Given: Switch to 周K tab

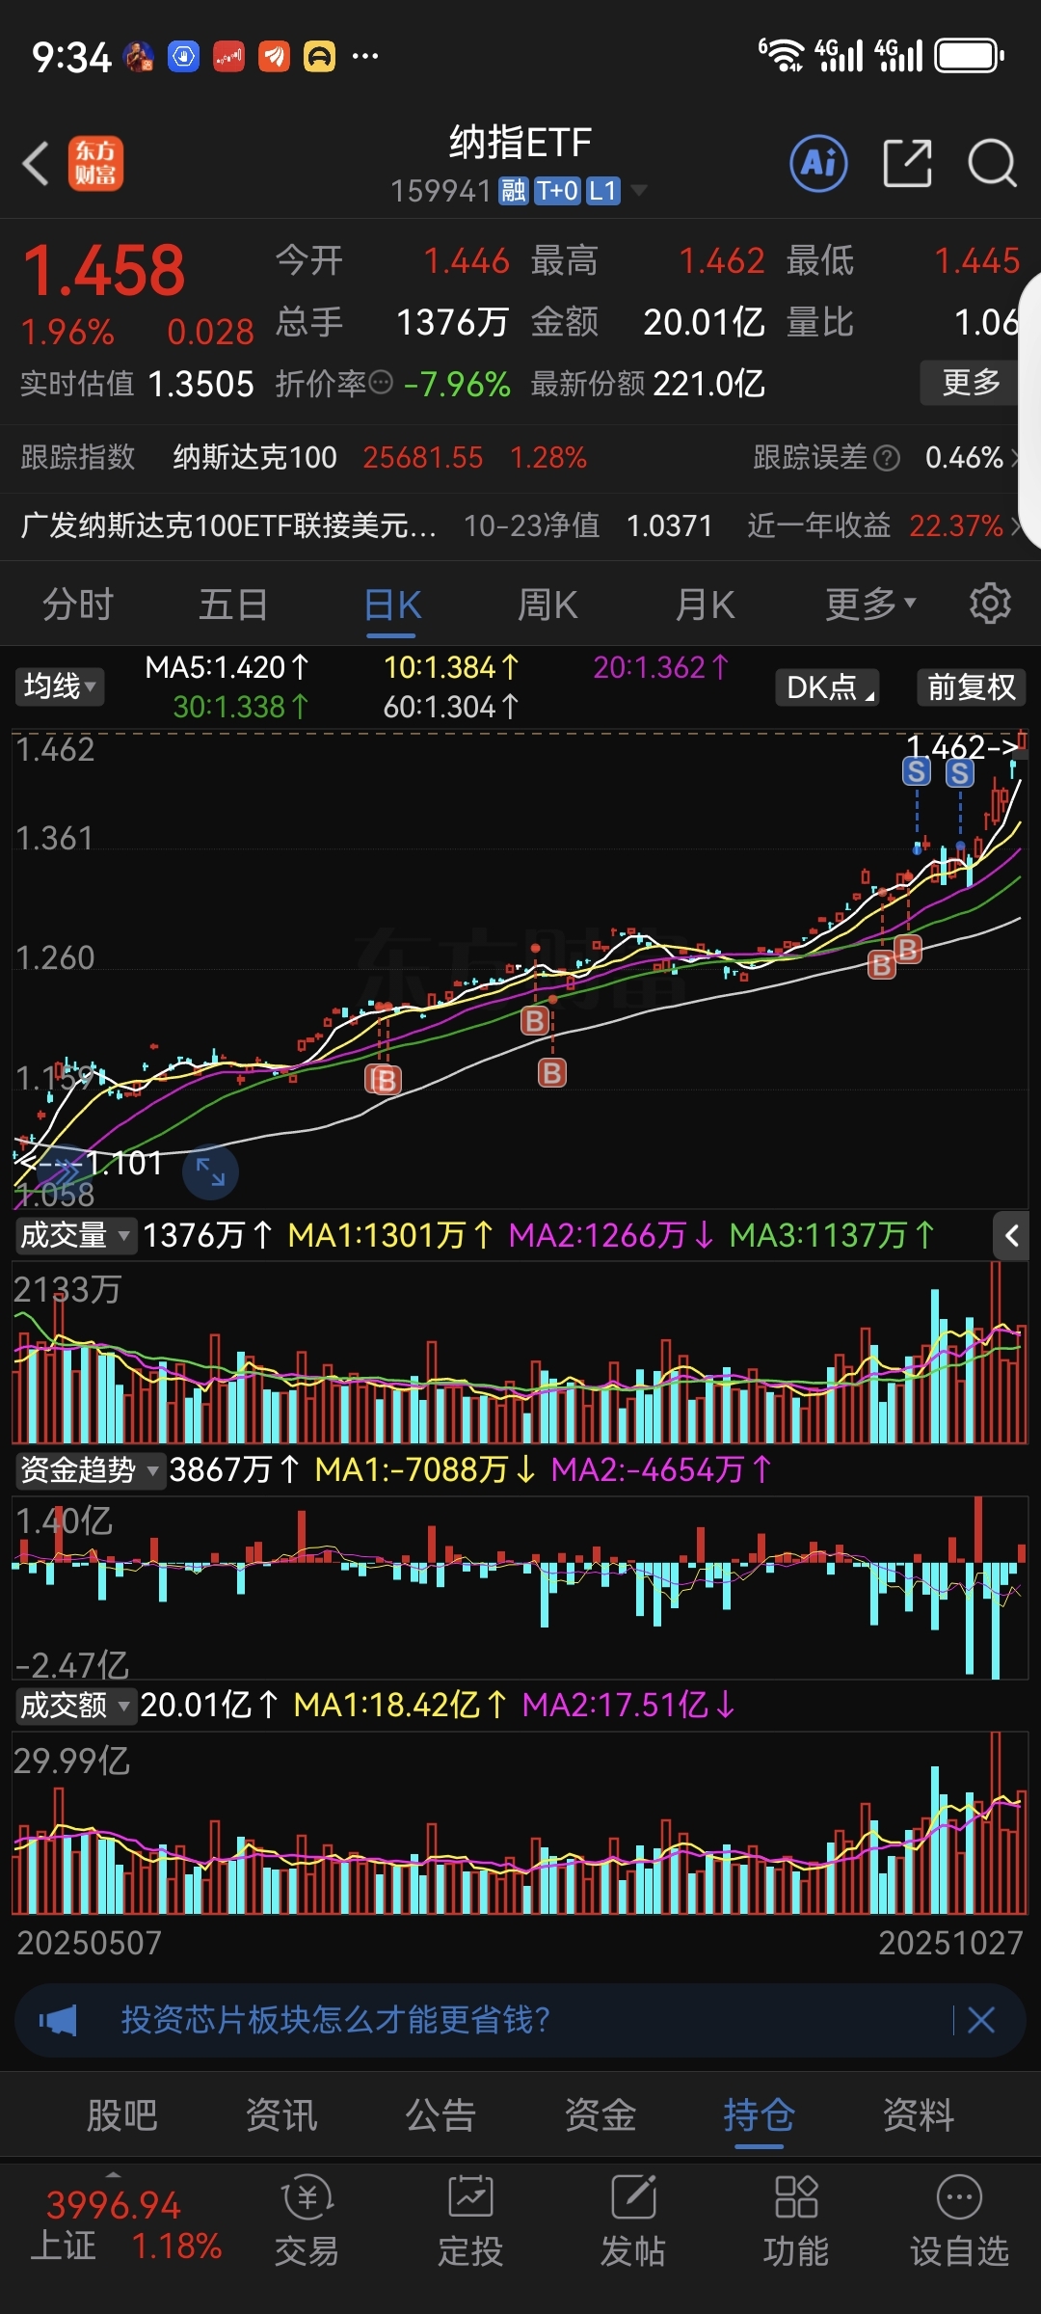Looking at the screenshot, I should tap(547, 605).
